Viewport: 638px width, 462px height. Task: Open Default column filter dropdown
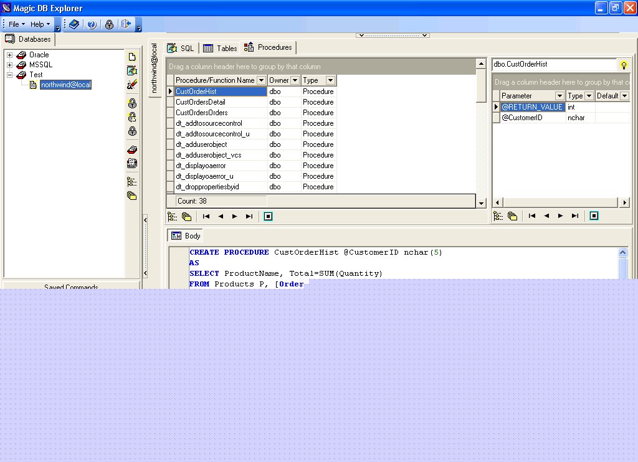point(624,96)
